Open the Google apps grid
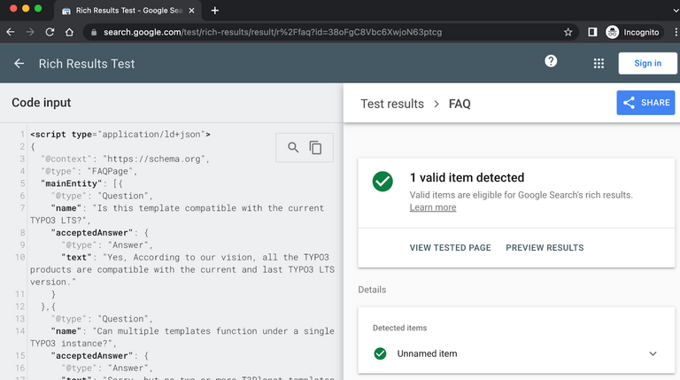The image size is (680, 380). point(599,64)
